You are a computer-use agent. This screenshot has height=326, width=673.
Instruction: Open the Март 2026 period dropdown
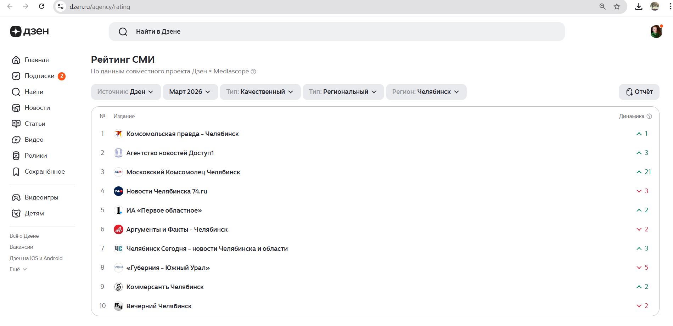(x=190, y=92)
